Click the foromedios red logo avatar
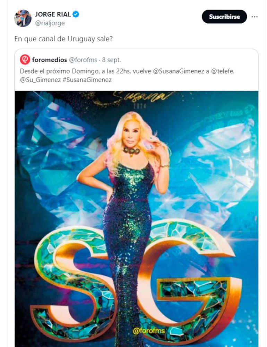This screenshot has width=267, height=347. pos(25,60)
